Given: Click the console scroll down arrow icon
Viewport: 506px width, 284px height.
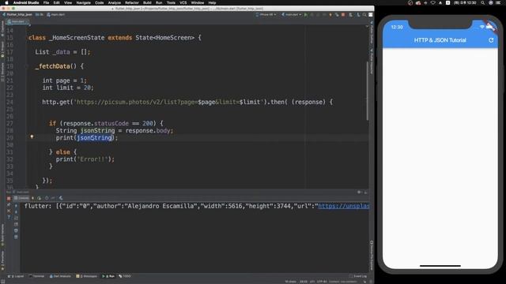Looking at the screenshot, I should pyautogui.click(x=16, y=211).
